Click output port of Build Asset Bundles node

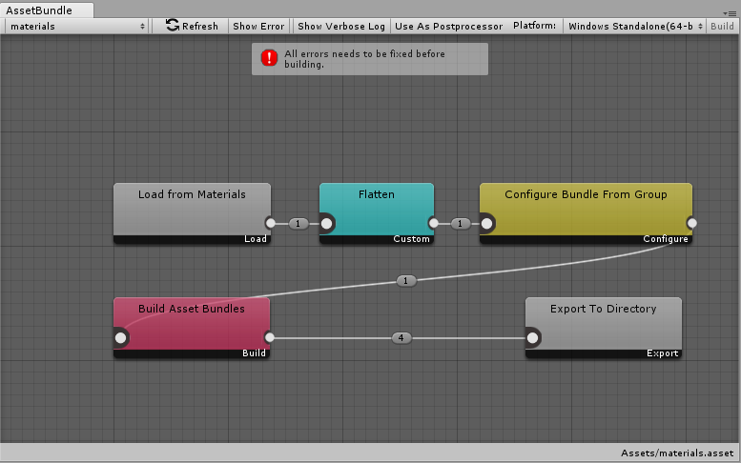pyautogui.click(x=269, y=337)
